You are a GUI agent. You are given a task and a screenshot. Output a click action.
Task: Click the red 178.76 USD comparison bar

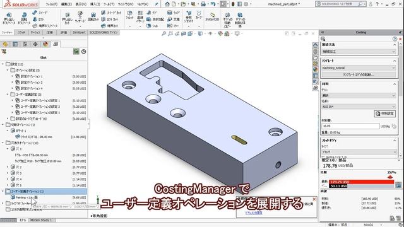pyautogui.click(x=361, y=182)
